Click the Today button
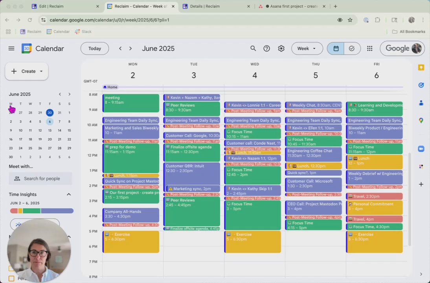 [95, 48]
